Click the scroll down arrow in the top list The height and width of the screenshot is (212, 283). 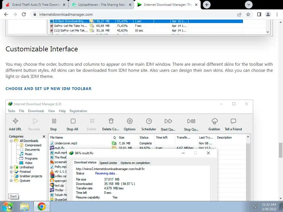click(268, 32)
